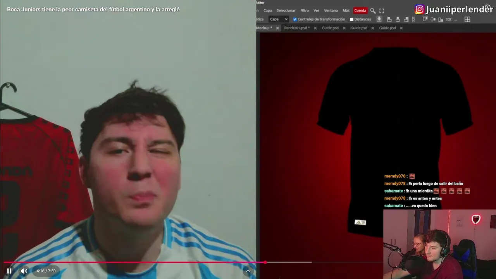
Task: Mute the video with the speaker icon
Action: click(x=24, y=271)
